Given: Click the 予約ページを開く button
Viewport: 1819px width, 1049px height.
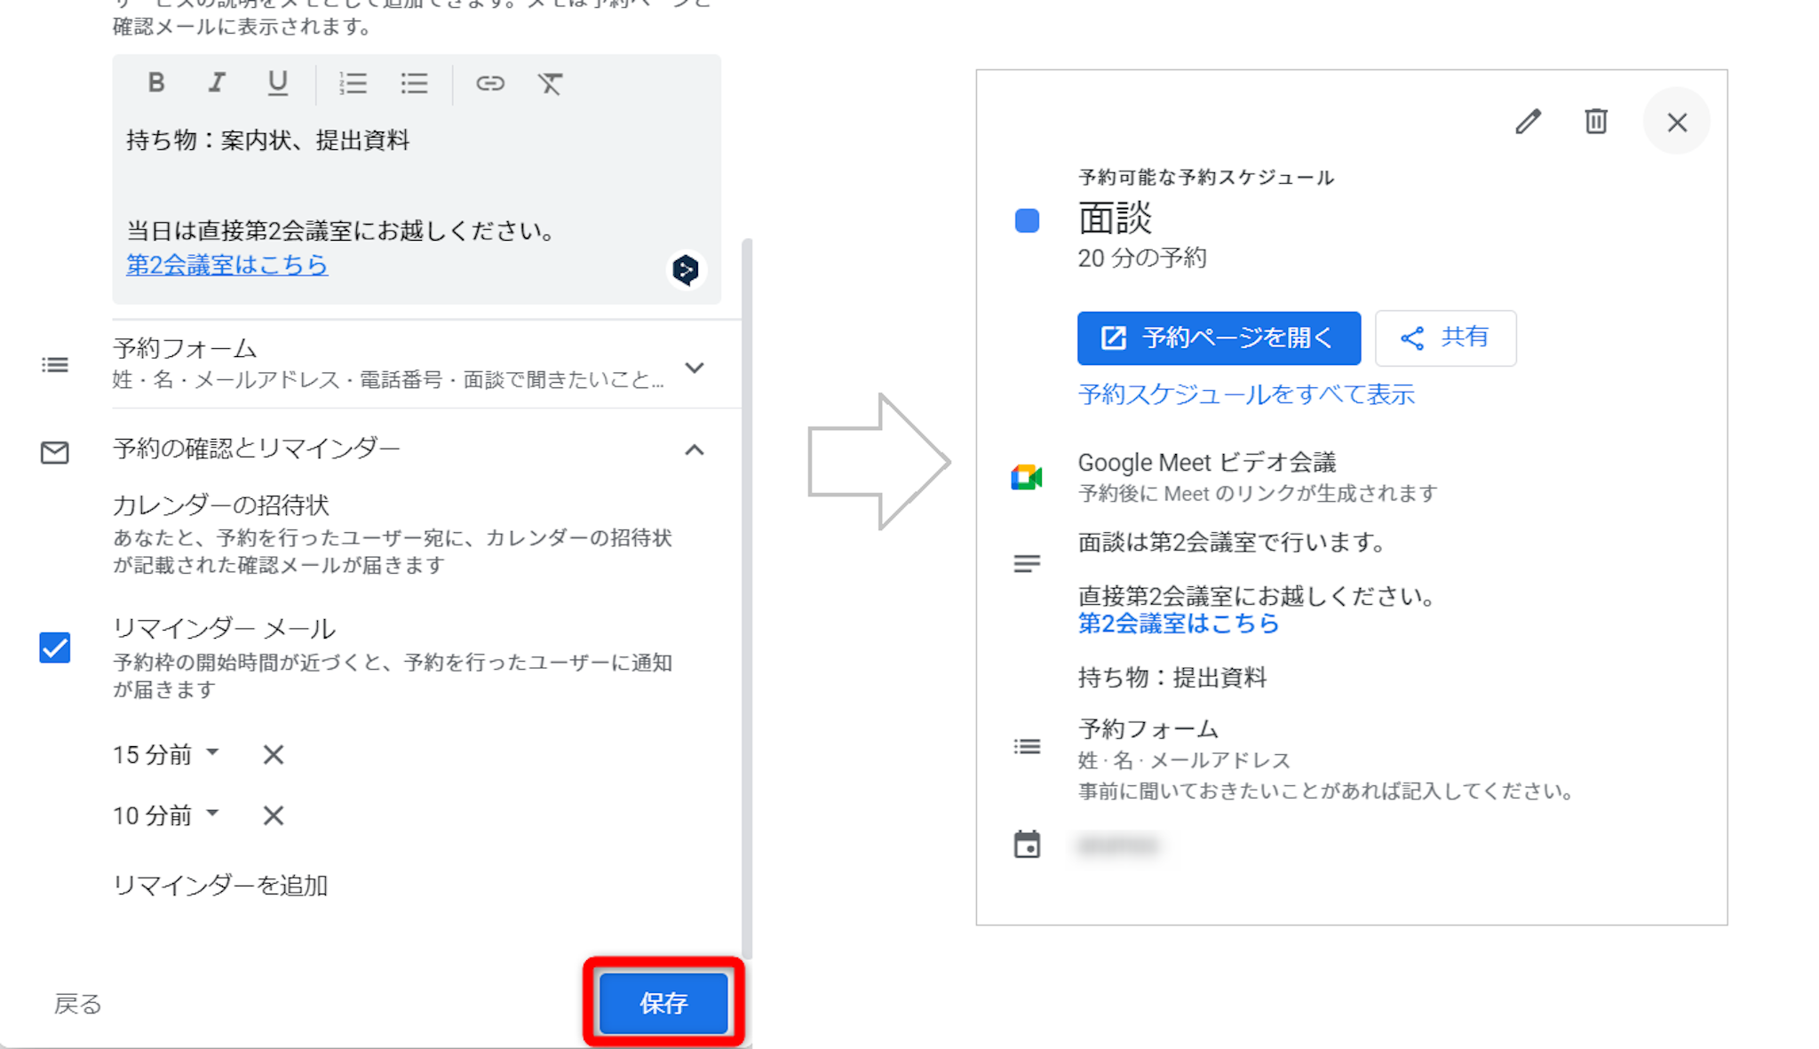Looking at the screenshot, I should 1219,338.
